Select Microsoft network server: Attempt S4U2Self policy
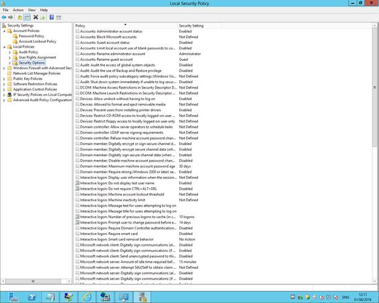Image resolution: width=379 pixels, height=303 pixels. coord(128,267)
